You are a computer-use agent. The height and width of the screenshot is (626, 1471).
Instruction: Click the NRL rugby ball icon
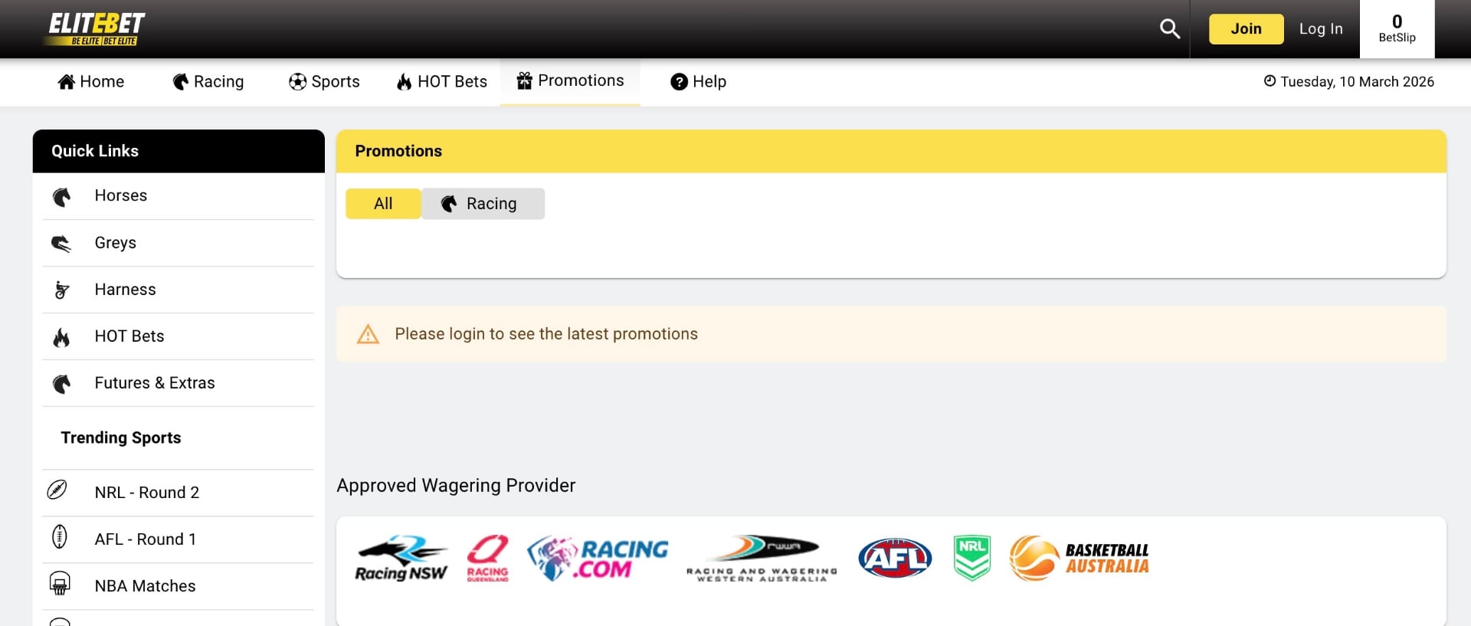pyautogui.click(x=57, y=490)
